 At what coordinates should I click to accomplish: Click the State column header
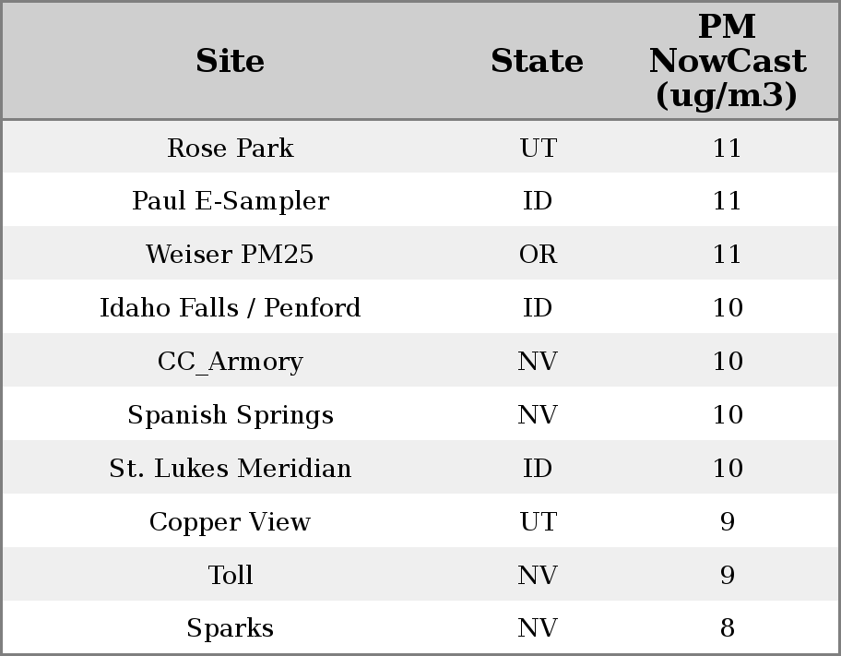[x=537, y=61]
